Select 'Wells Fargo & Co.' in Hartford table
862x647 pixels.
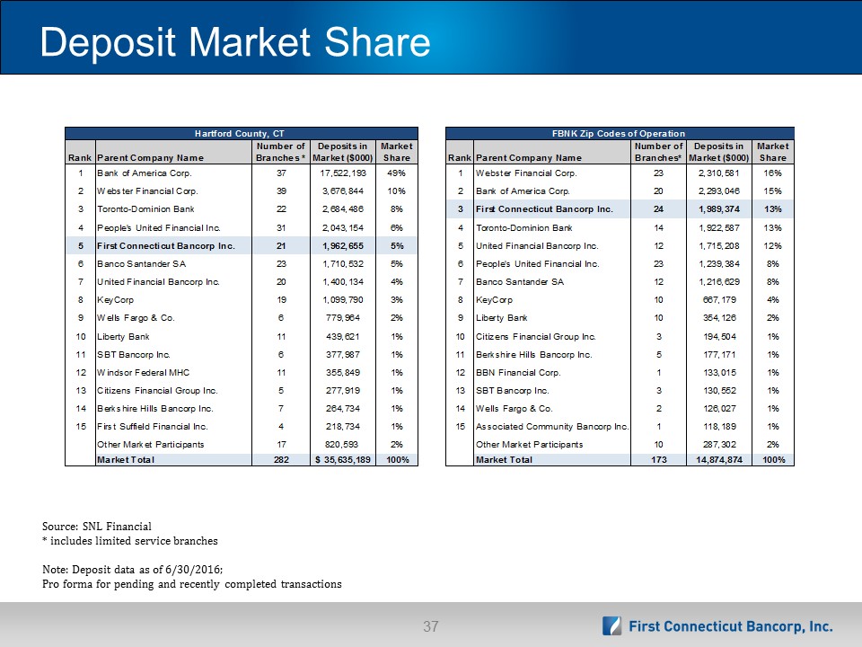136,318
